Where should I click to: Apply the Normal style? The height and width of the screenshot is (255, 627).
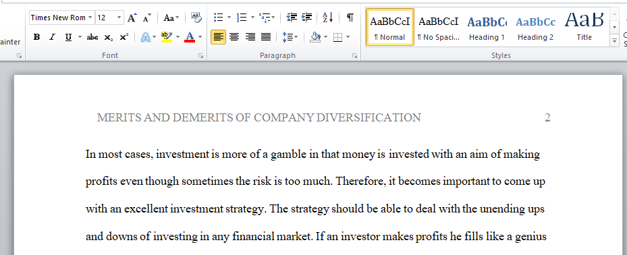[x=390, y=27]
